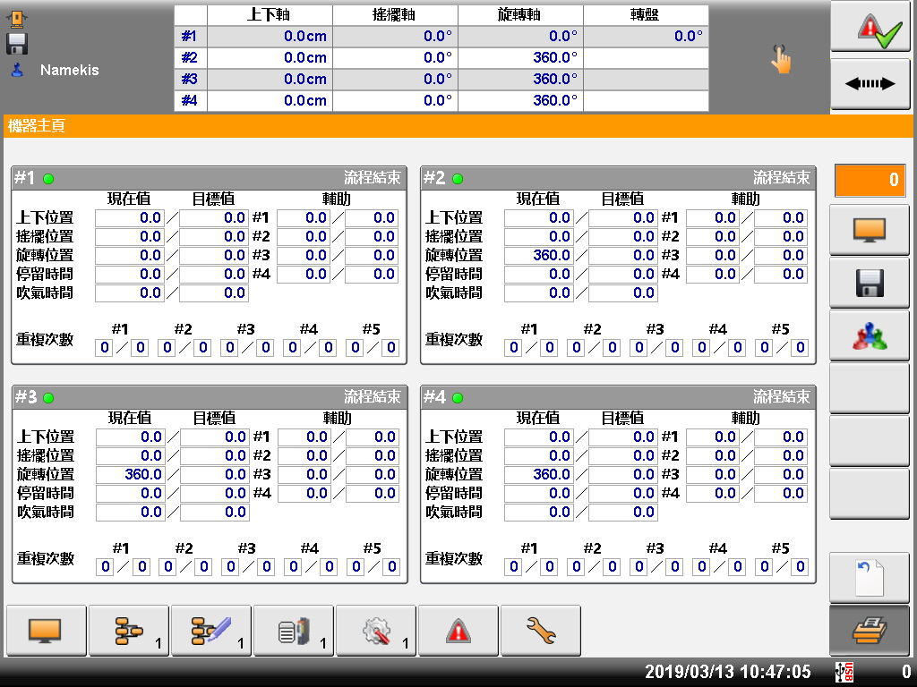Click the flowchart sequence button in bottom toolbar
This screenshot has width=917, height=687.
129,632
